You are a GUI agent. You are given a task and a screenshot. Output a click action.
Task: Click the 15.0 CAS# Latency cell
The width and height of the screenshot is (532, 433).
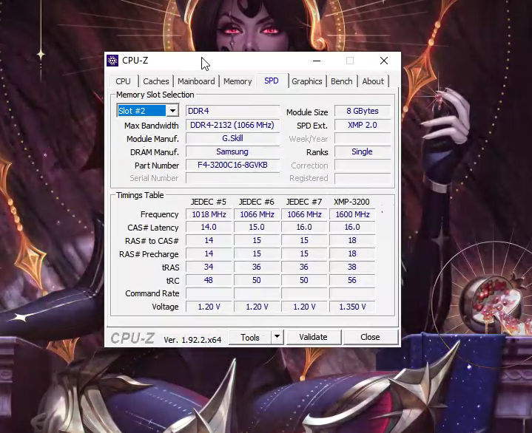pos(257,227)
